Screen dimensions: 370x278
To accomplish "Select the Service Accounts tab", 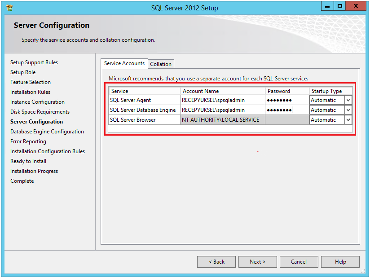I will pos(124,63).
